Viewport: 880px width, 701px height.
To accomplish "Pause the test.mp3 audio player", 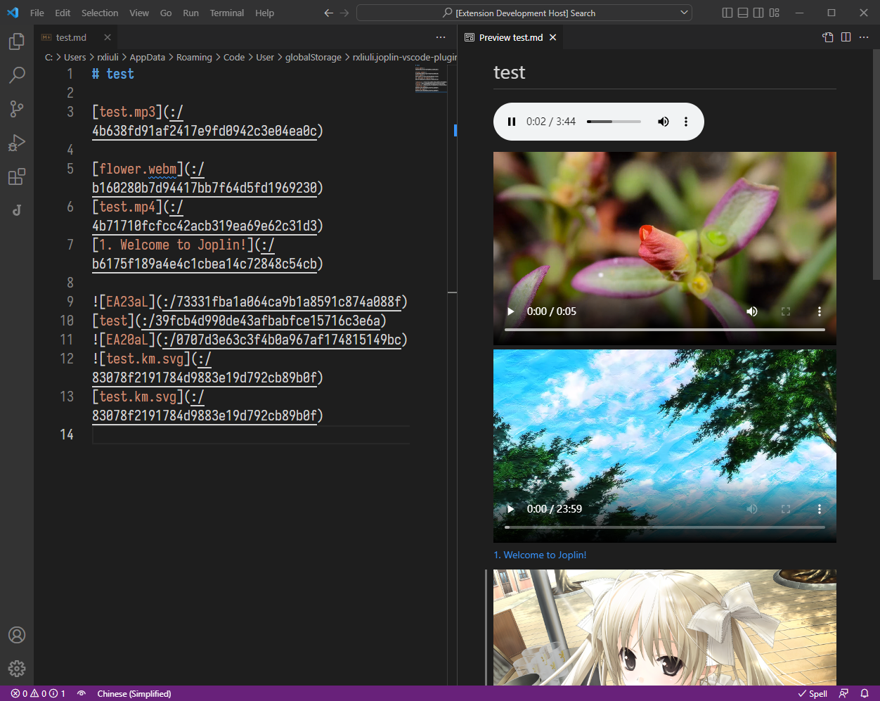I will (512, 122).
